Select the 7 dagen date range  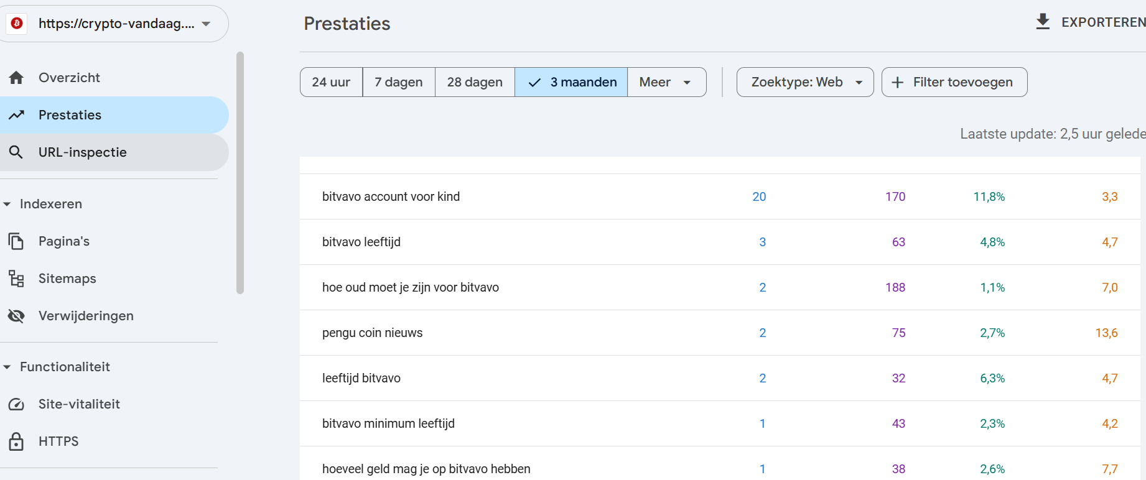(x=399, y=82)
